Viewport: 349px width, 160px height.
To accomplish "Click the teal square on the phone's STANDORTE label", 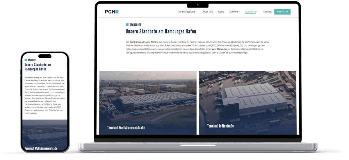I will (26, 60).
